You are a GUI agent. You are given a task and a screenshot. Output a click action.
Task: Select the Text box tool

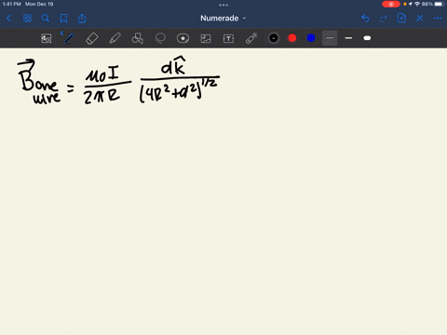[228, 38]
